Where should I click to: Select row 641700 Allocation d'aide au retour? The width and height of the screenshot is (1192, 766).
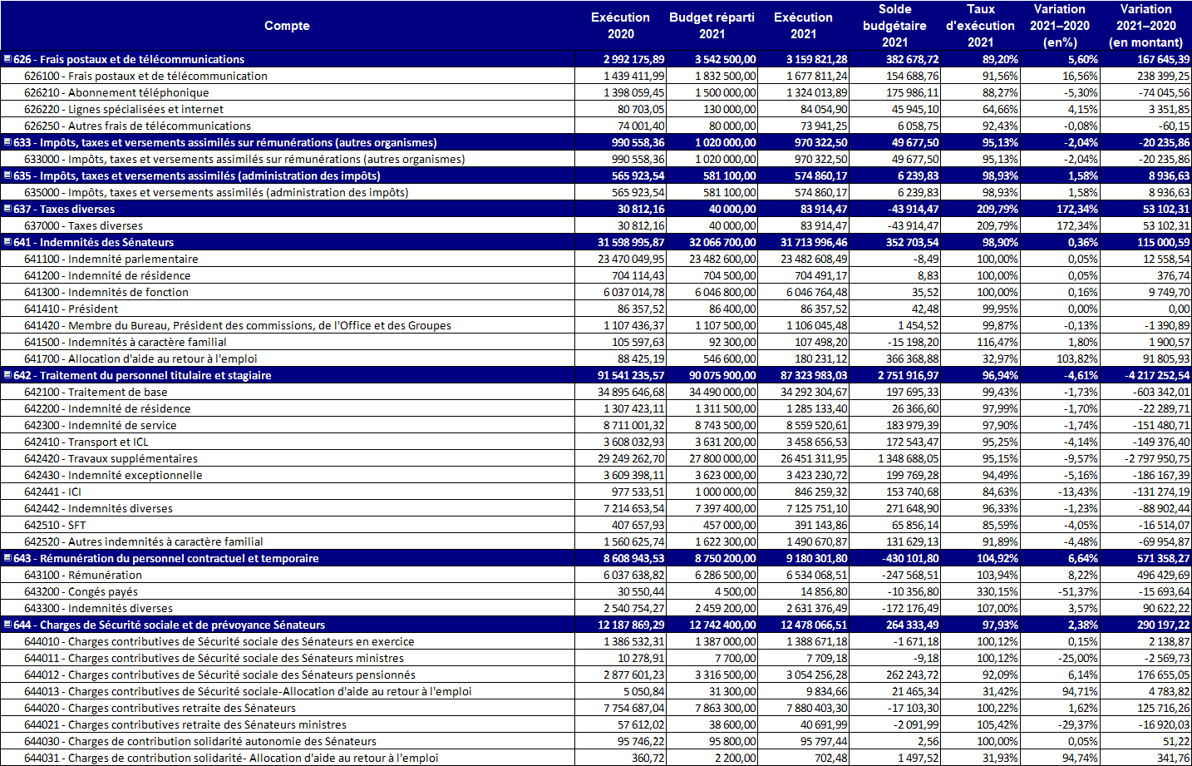point(162,358)
